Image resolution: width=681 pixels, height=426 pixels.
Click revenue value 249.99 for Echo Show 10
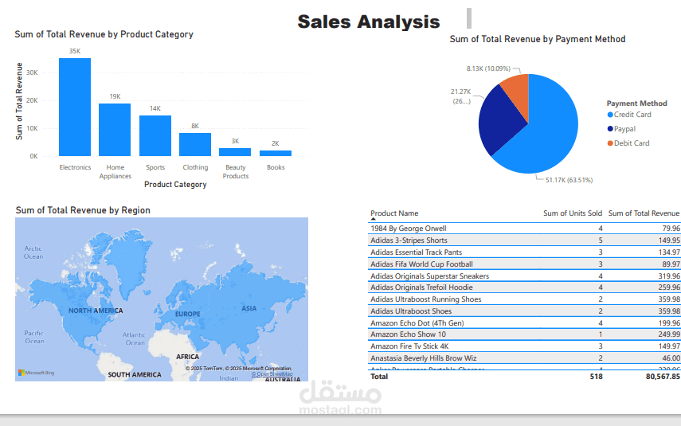point(669,334)
